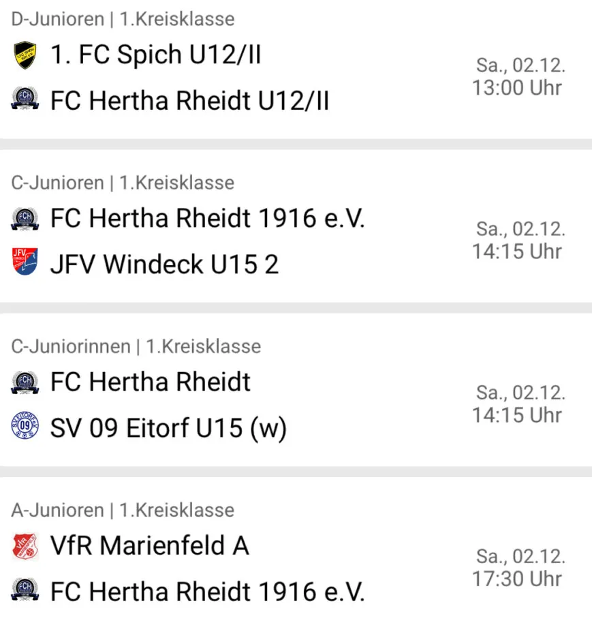Click FC Hertha Rheidt crest in C-Junioren match
The height and width of the screenshot is (623, 592).
click(x=25, y=219)
